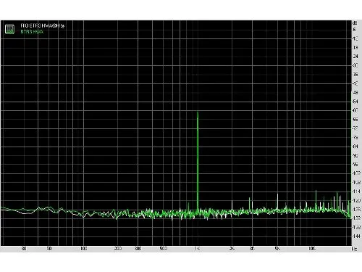The image size is (362, 272).
Task: Click the 1K frequency axis label
Action: (198, 249)
